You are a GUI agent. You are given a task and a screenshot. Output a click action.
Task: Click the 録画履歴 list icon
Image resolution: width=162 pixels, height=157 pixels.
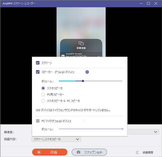[137, 152]
